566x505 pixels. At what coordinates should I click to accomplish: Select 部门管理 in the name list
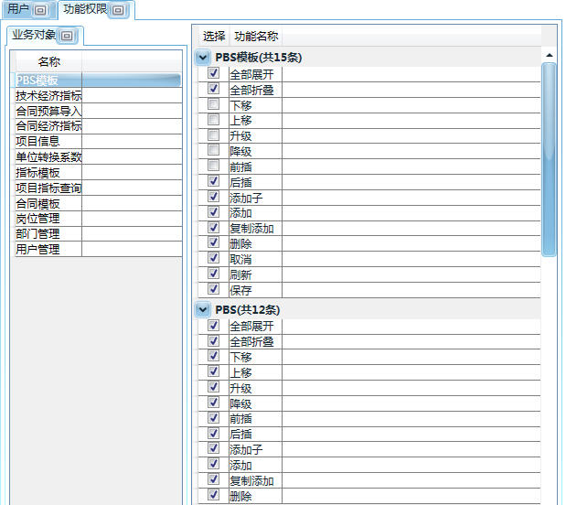(x=98, y=234)
